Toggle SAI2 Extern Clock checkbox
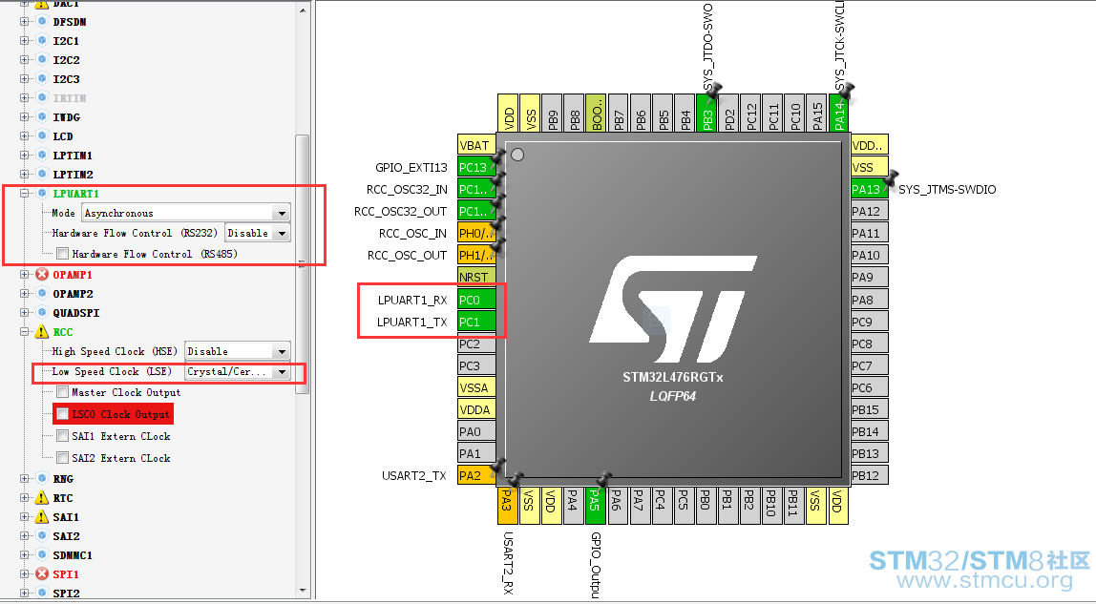The image size is (1096, 604). (63, 458)
